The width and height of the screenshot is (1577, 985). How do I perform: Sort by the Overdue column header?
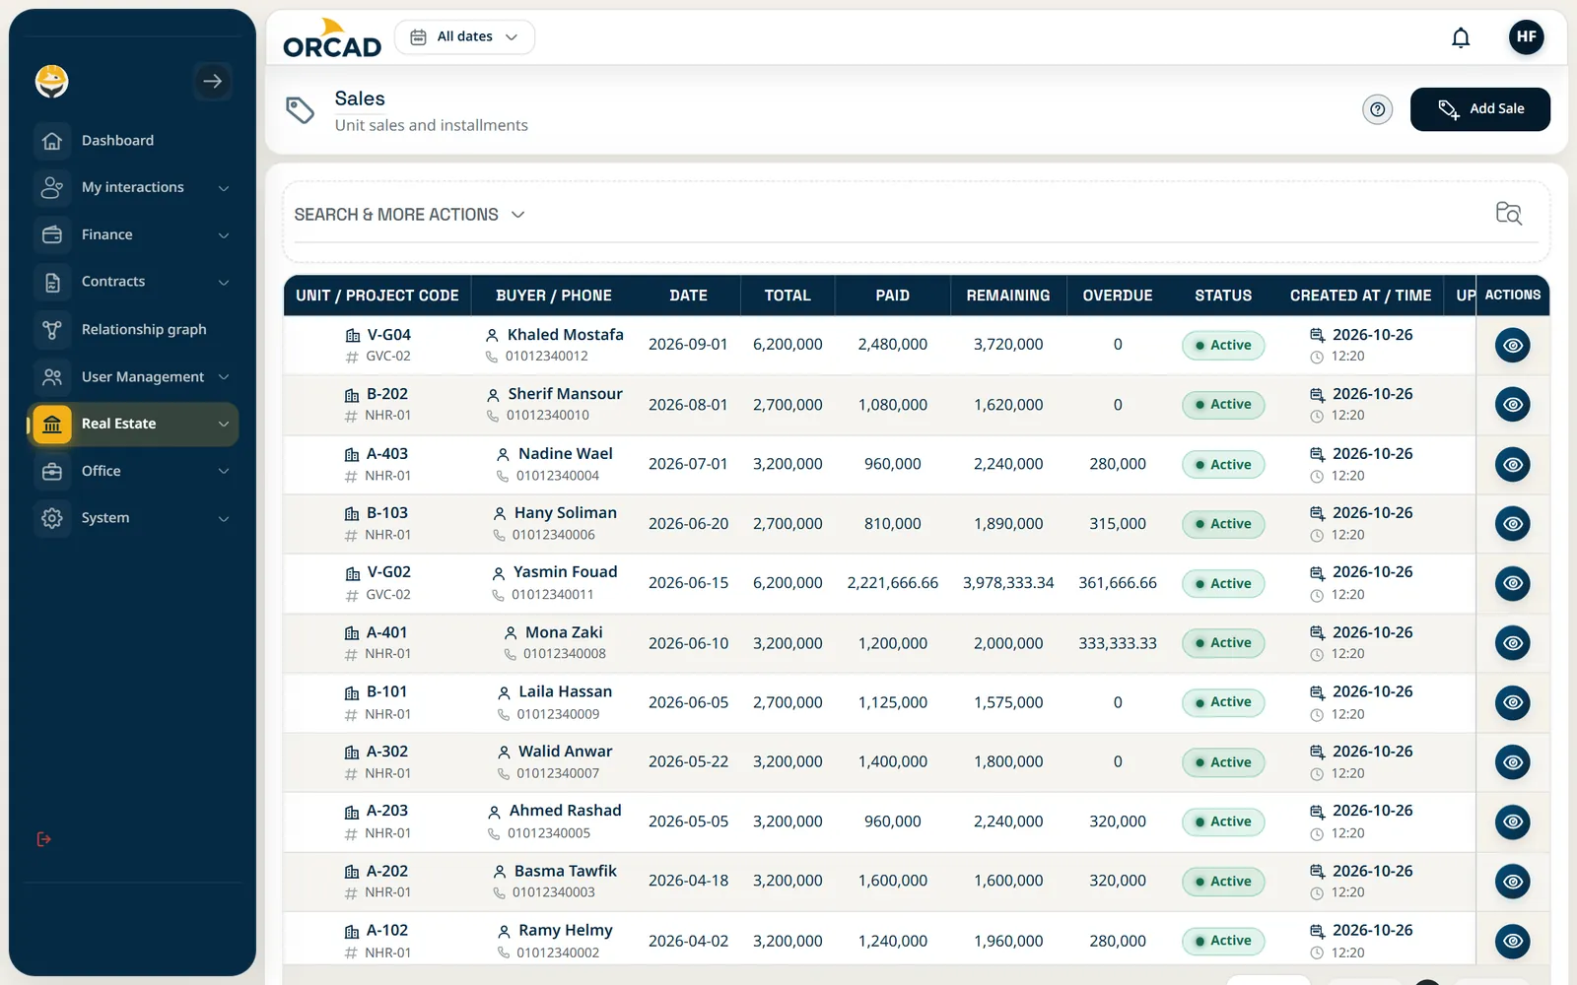point(1118,295)
